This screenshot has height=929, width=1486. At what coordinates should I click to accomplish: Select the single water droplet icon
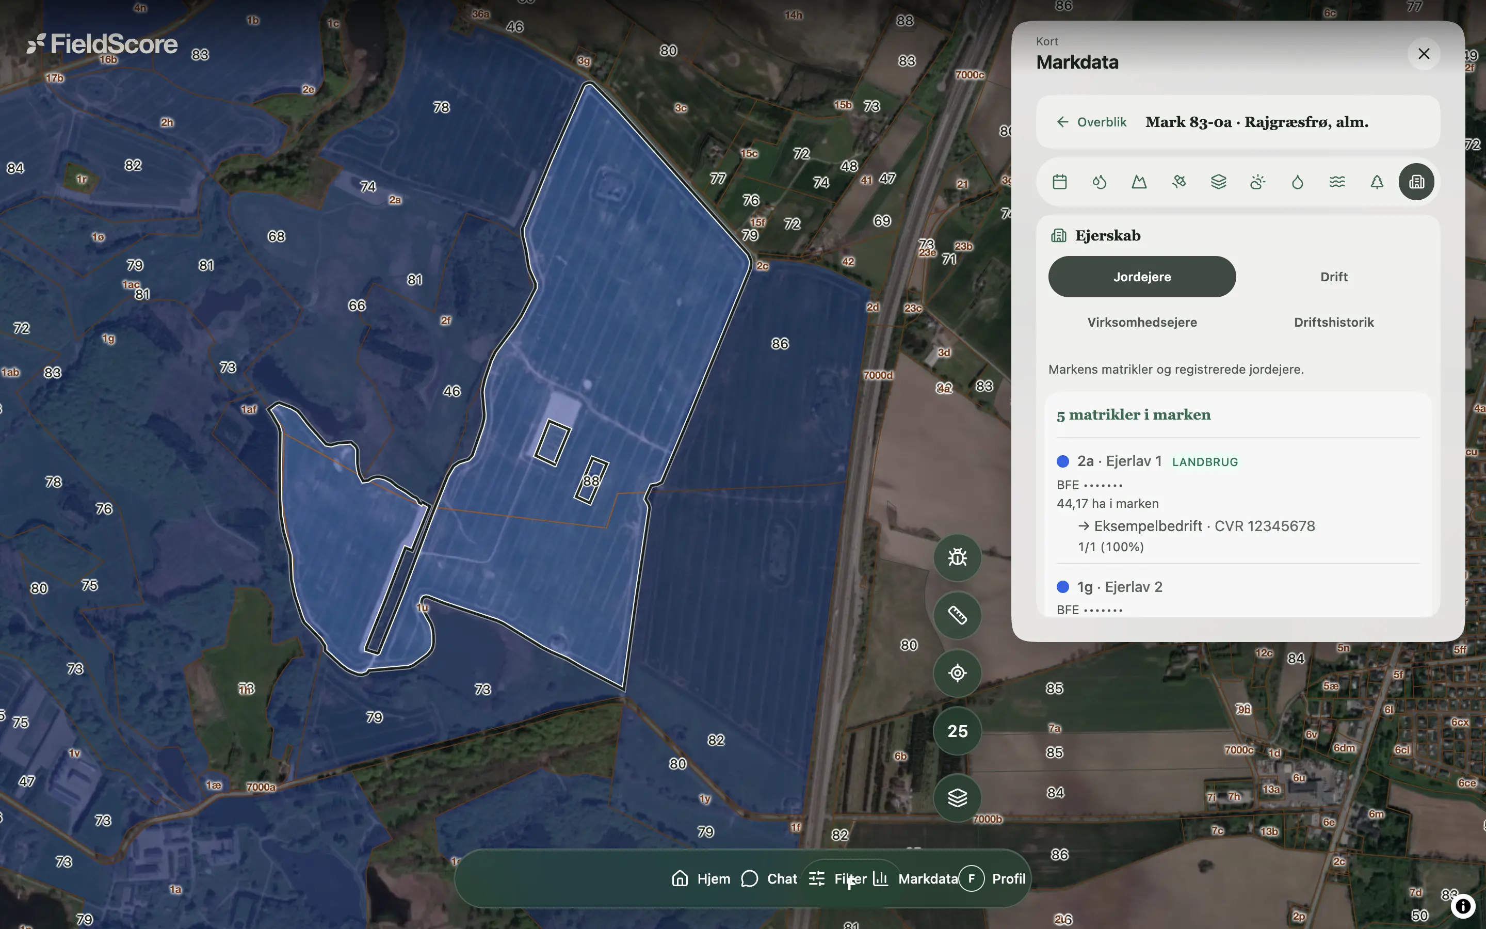[1298, 182]
